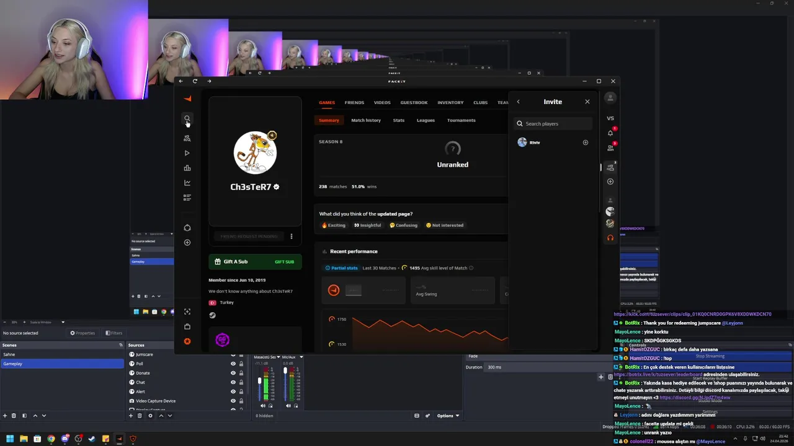Add a new source in OBS

(x=131, y=416)
